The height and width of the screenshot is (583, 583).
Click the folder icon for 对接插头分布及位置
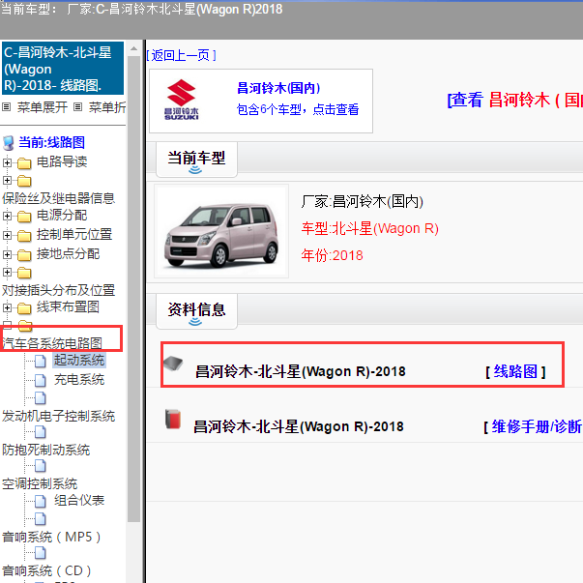tap(24, 273)
